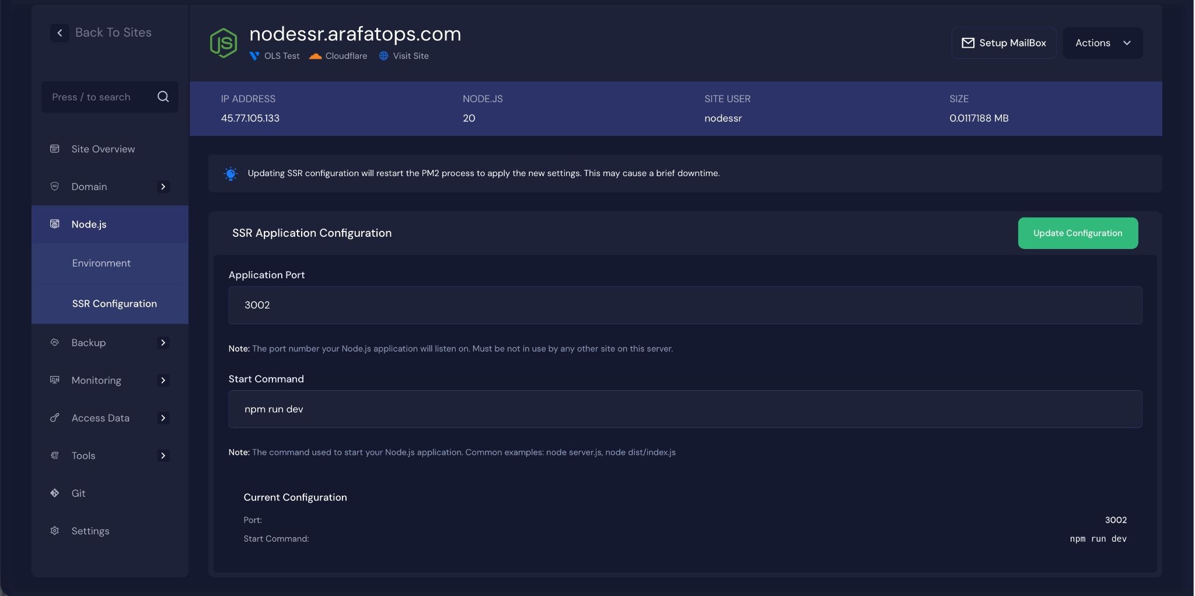1195x596 pixels.
Task: Click the envelope icon in Setup MailBox
Action: tap(968, 43)
